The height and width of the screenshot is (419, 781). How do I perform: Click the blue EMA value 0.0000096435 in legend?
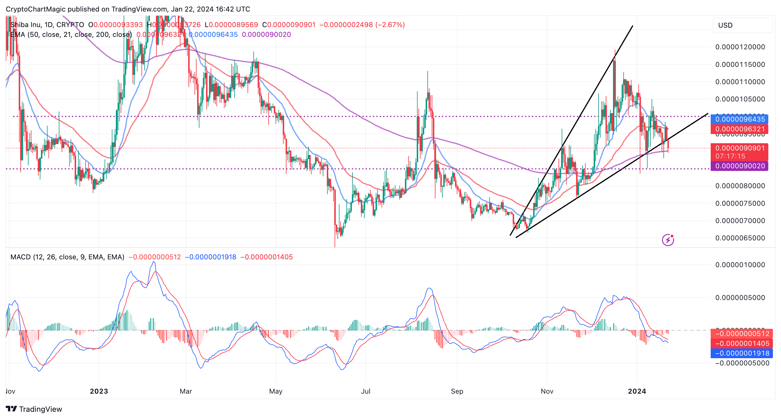[213, 35]
